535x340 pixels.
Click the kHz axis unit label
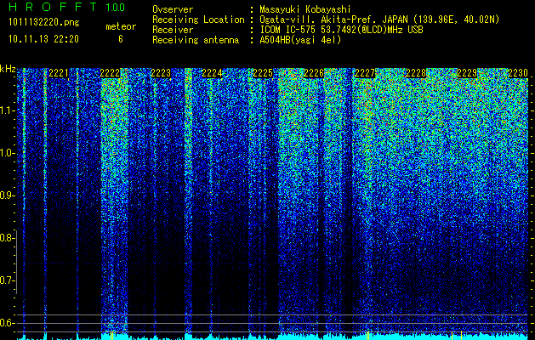[x=8, y=69]
